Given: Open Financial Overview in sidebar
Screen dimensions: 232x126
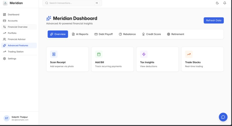Looking at the screenshot, I should [x=19, y=27].
